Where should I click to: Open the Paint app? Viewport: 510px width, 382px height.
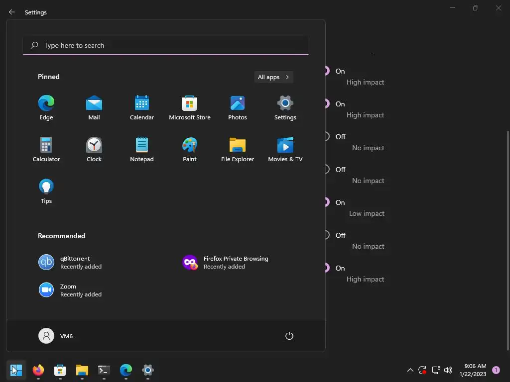tap(190, 149)
